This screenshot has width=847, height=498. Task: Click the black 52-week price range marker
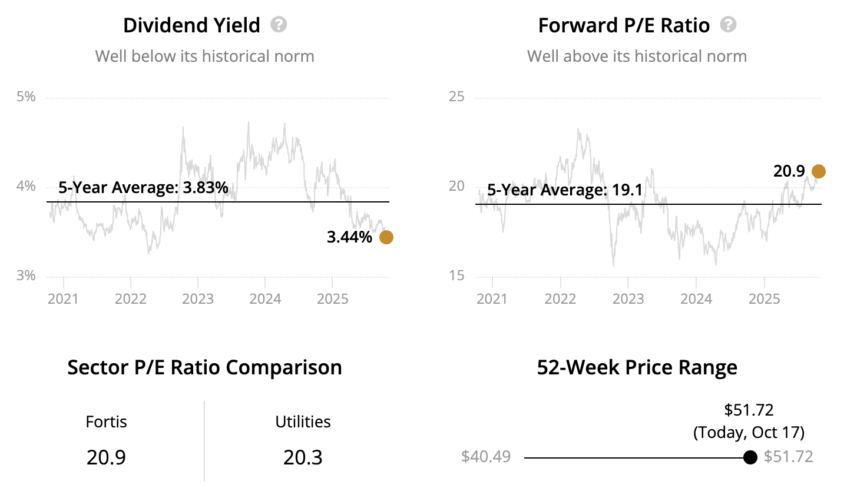coord(750,457)
